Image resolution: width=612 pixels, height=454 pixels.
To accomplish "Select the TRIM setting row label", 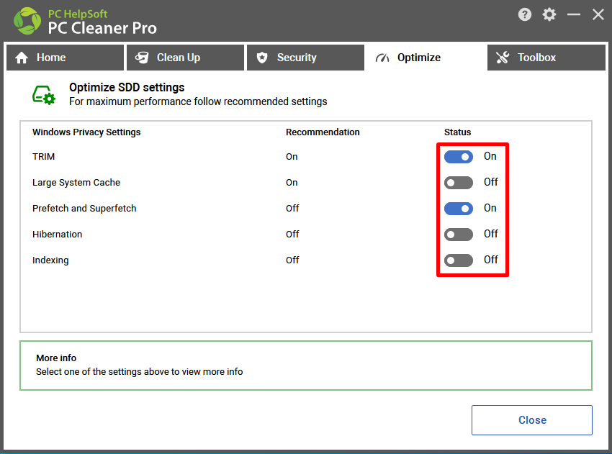I will coord(44,157).
